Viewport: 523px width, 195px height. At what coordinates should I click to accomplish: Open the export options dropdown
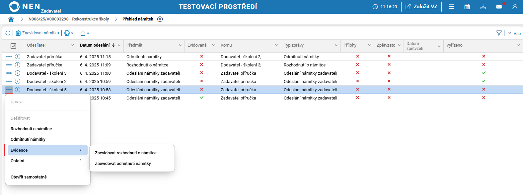[85, 33]
